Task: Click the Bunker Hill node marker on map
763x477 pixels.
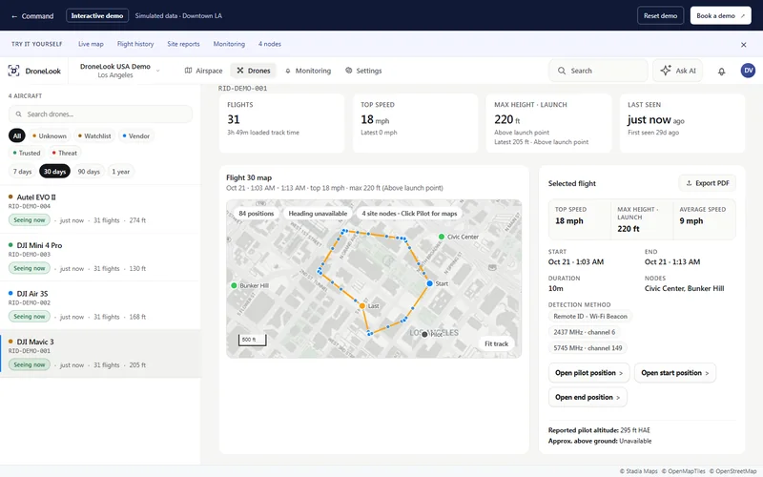Action: (234, 285)
